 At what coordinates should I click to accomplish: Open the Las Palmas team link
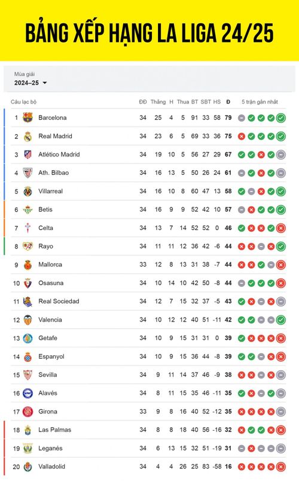pos(54,429)
